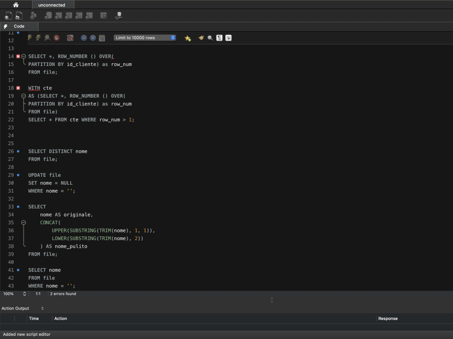Viewport: 453px width, 339px height.
Task: Toggle word wrapping in editor
Action: tap(228, 38)
